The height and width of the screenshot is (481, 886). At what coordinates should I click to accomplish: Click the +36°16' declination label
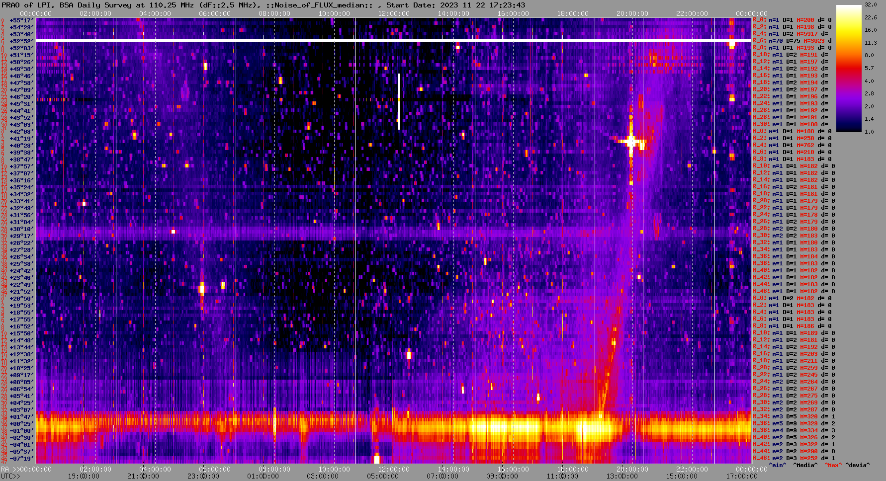tap(21, 180)
